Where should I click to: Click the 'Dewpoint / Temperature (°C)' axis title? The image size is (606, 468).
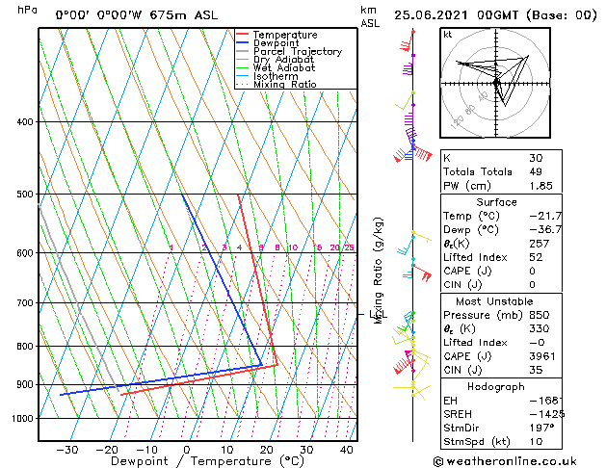(207, 461)
